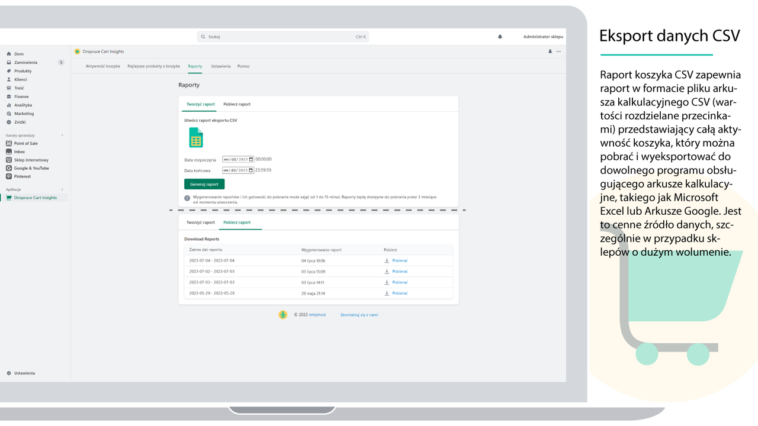Open Administrator sklepu account menu
Image resolution: width=758 pixels, height=426 pixels.
[543, 37]
